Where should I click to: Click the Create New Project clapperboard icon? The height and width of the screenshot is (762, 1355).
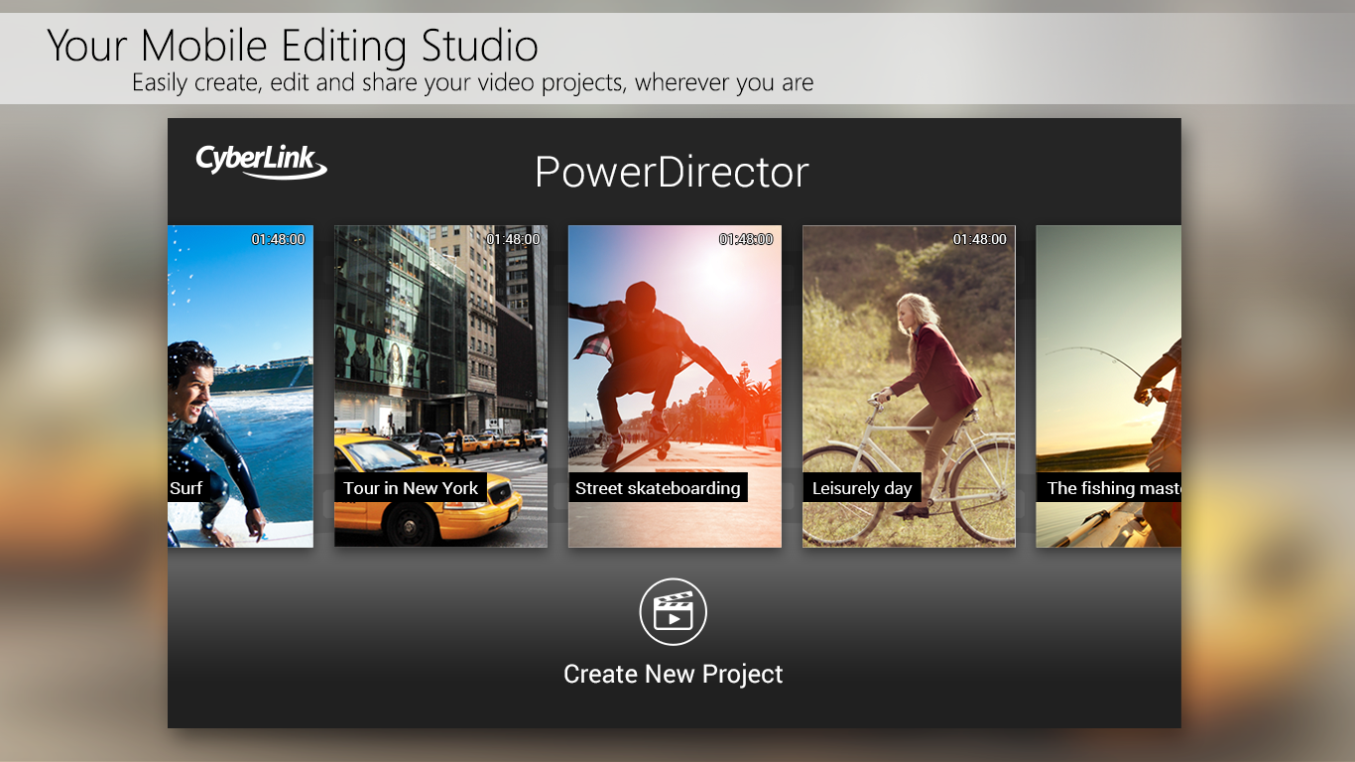tap(674, 611)
